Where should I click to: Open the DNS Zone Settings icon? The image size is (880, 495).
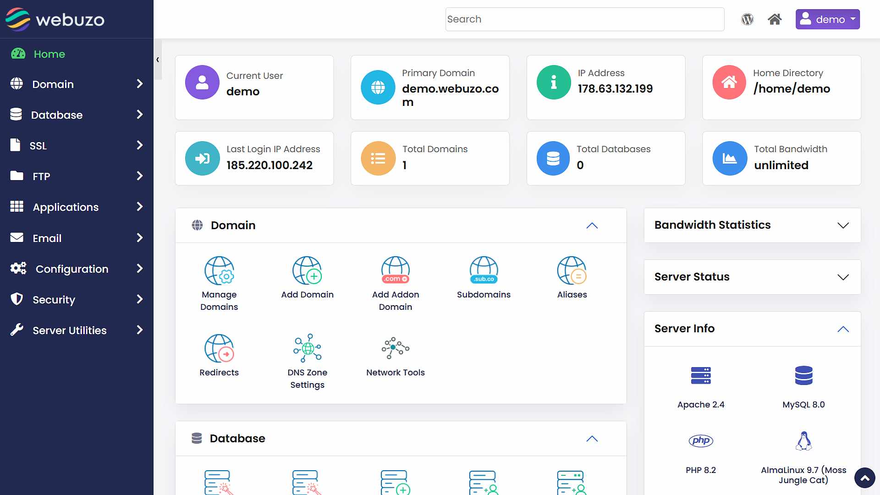click(x=307, y=348)
